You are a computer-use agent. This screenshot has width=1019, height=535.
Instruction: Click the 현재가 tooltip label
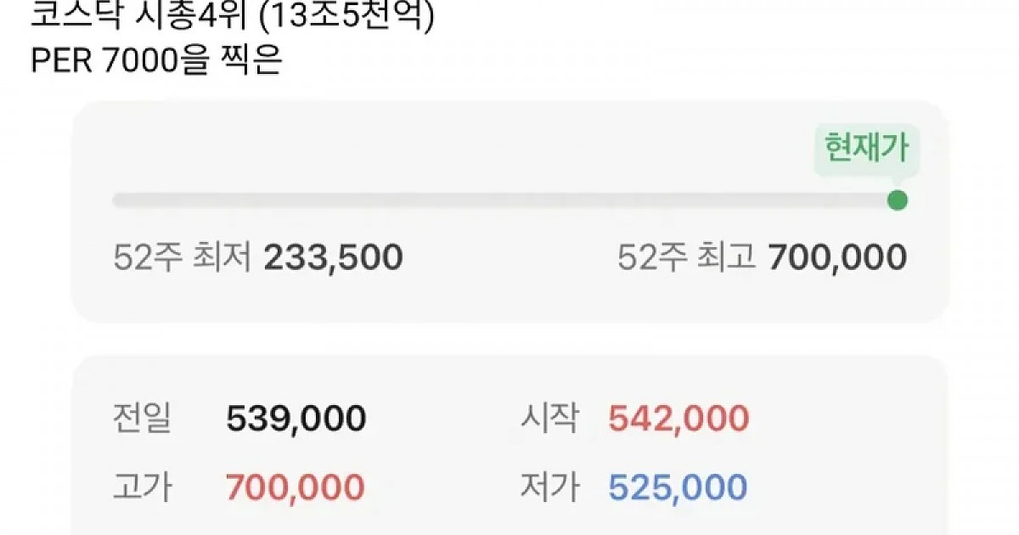coord(866,148)
